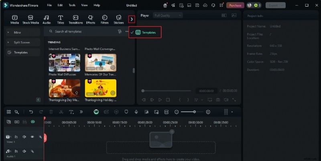Viewport: 321px width, 161px height.
Task: Click the timeline zoom slider handle
Action: click(195, 112)
